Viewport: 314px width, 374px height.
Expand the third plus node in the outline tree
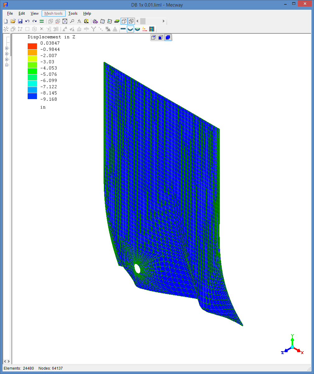point(7,60)
